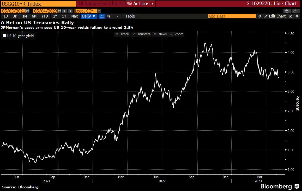Click the start date field 05/05/2021

pos(14,11)
